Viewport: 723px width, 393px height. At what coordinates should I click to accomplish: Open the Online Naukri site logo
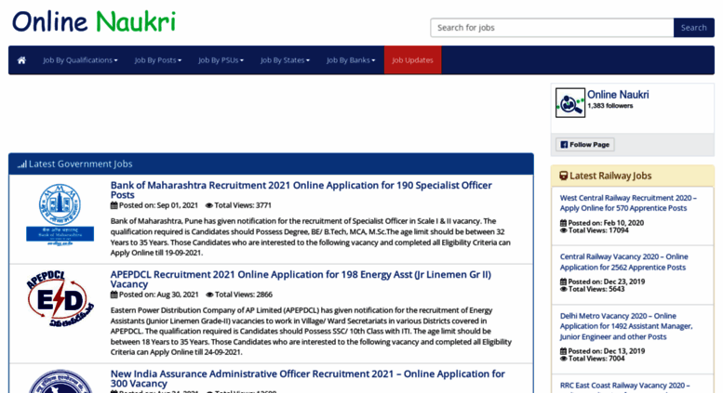[94, 21]
